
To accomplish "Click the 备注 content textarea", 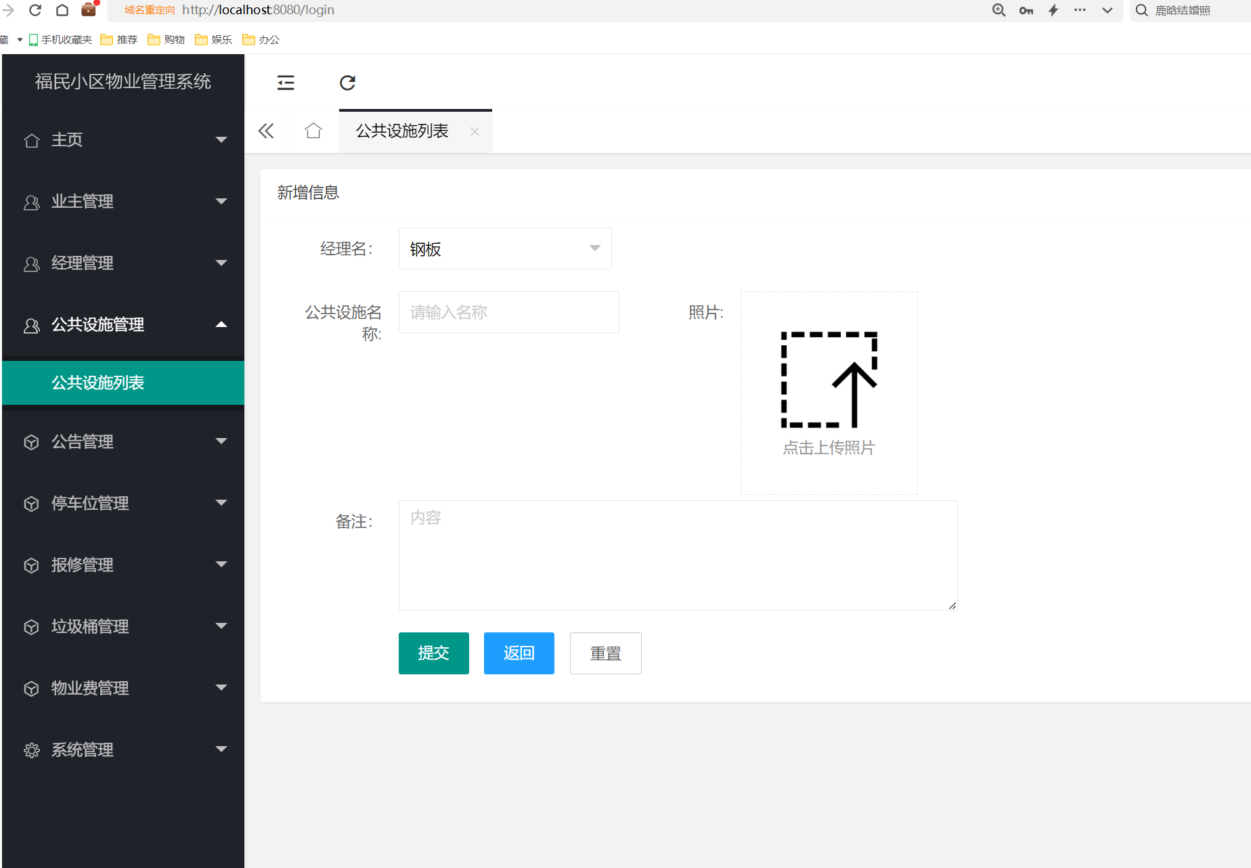I will click(678, 555).
